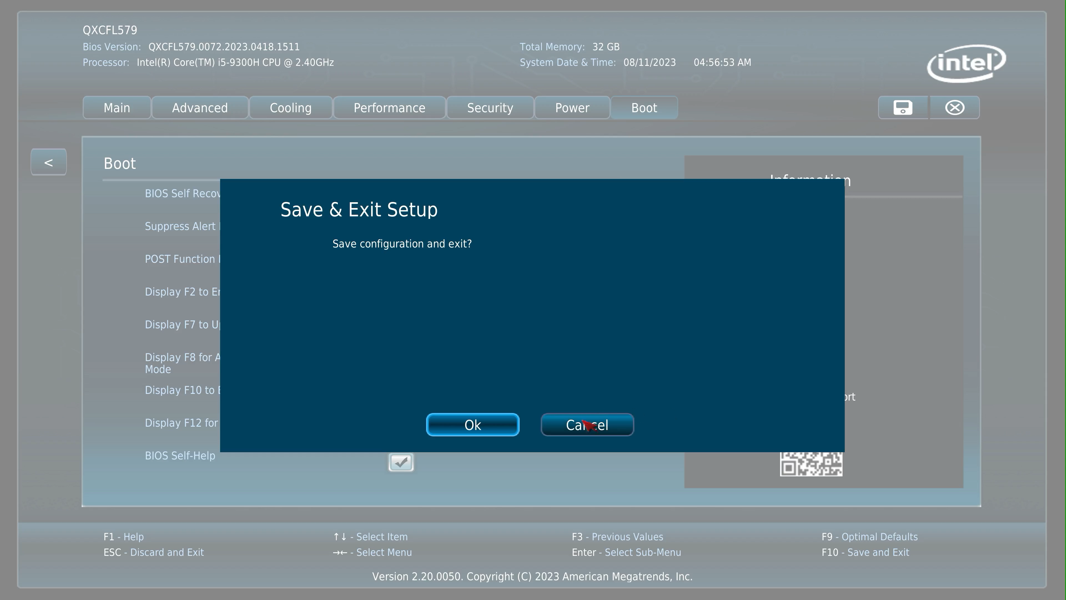Select the Power tab
Screen dimensions: 1066x600
pyautogui.click(x=572, y=108)
